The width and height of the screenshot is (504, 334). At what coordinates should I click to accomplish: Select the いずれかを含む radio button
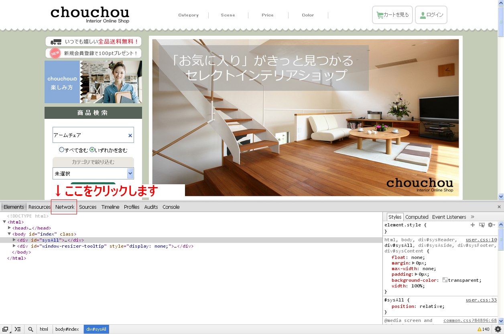92,150
